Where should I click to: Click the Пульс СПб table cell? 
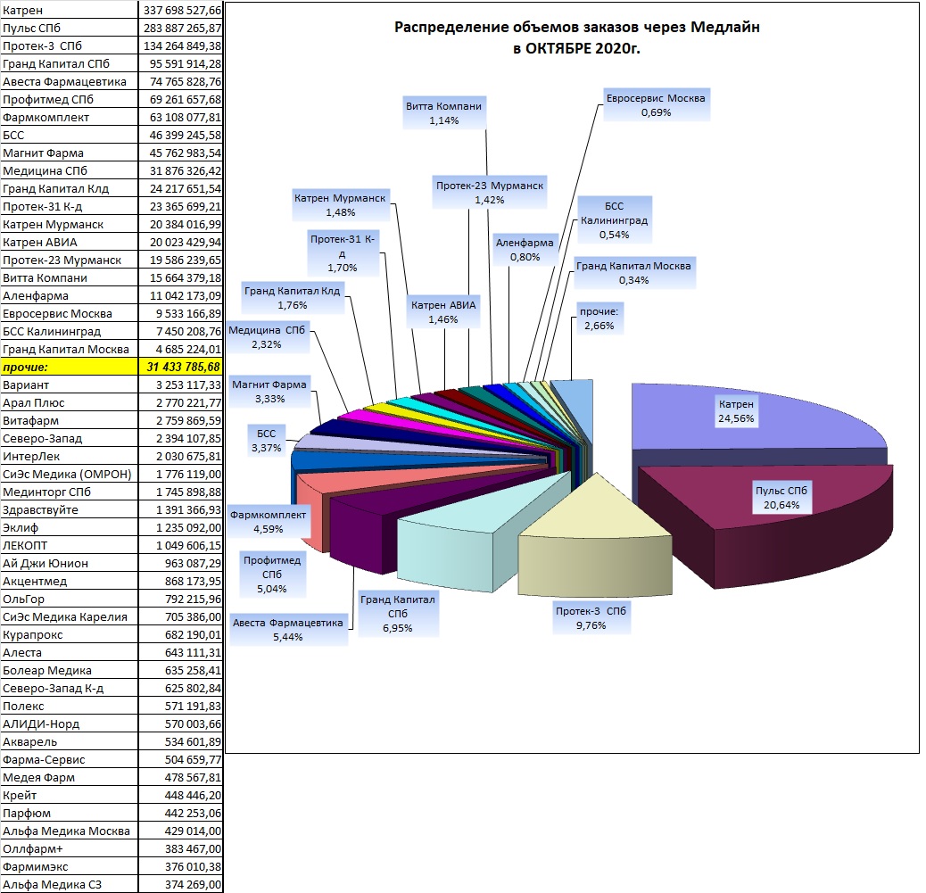pos(69,28)
